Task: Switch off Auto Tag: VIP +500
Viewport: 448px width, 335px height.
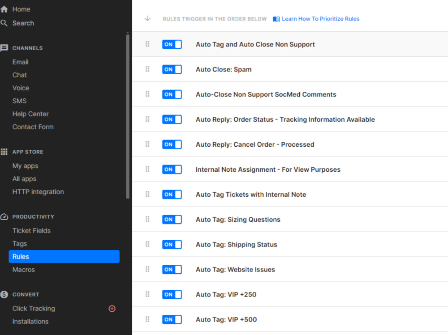Action: tap(172, 319)
